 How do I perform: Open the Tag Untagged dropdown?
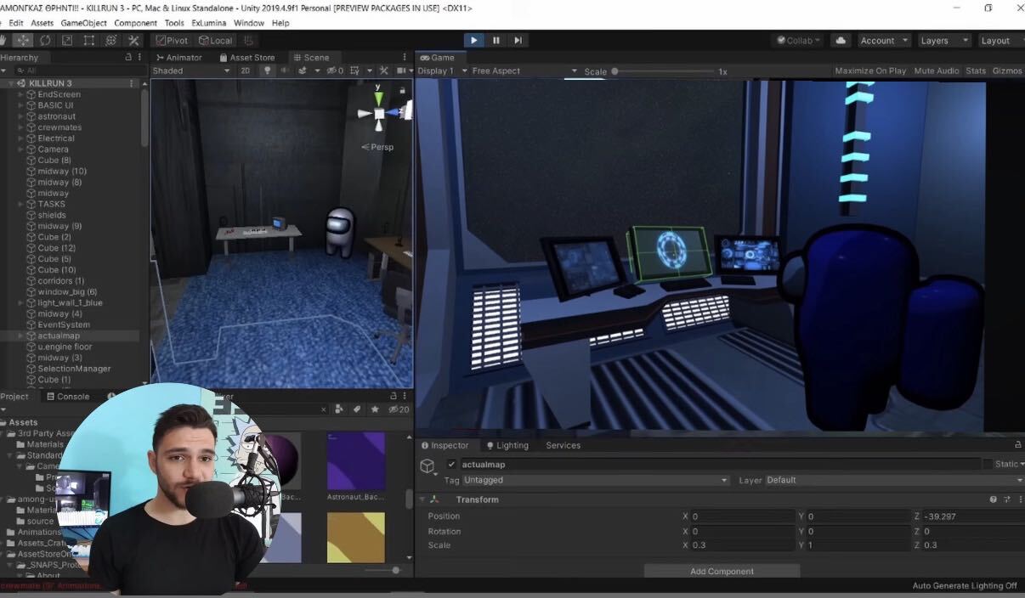point(595,480)
